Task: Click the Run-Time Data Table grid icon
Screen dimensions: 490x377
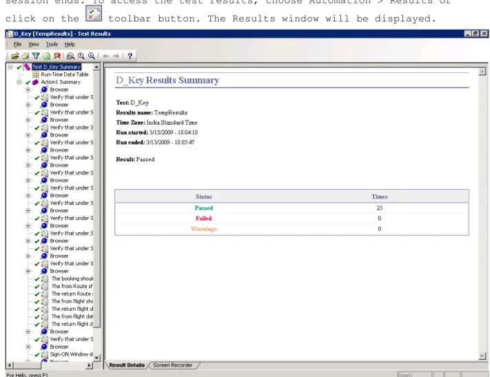Action: (36, 74)
